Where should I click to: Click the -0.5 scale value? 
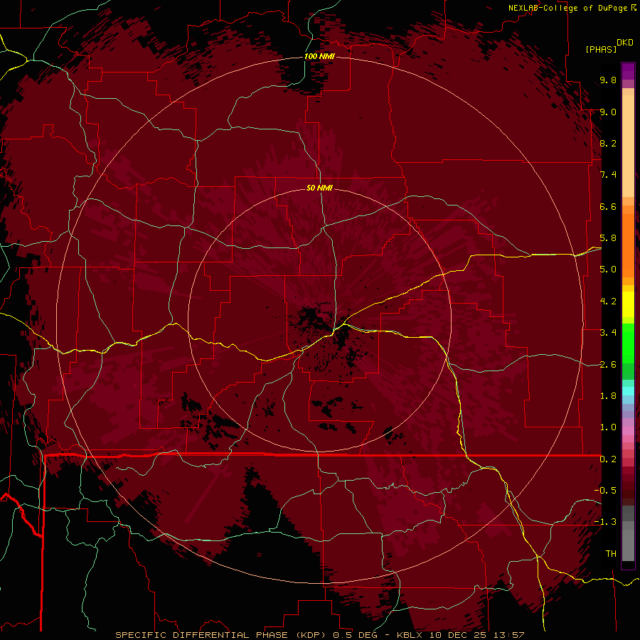pyautogui.click(x=605, y=491)
